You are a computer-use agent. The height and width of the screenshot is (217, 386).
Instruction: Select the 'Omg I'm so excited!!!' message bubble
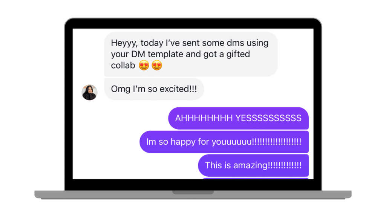pyautogui.click(x=154, y=89)
